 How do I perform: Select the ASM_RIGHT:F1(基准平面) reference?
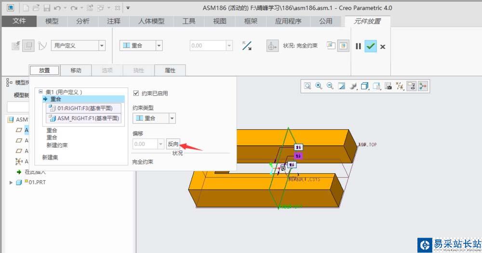[83, 118]
